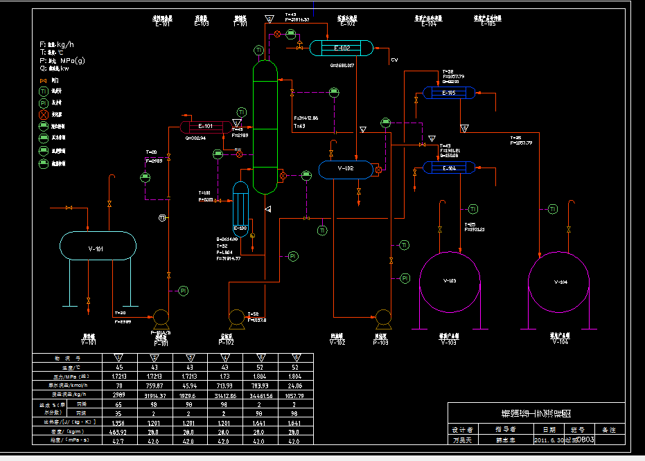Select the V-103 spherical product tank
This screenshot has height=461, width=645.
[x=450, y=282]
